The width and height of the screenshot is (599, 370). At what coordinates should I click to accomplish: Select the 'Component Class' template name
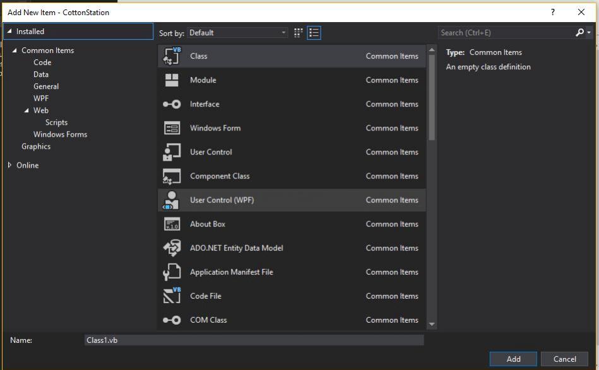[x=220, y=176]
